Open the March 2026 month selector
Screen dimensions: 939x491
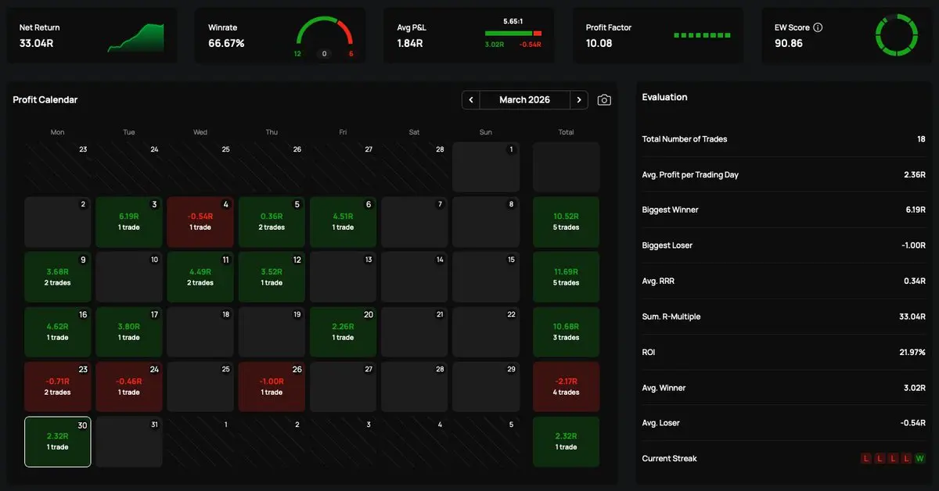point(524,99)
